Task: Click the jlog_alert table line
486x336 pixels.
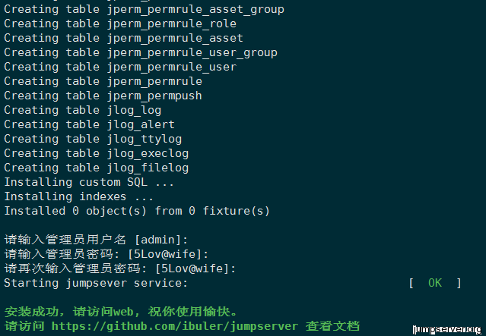Action: (89, 124)
